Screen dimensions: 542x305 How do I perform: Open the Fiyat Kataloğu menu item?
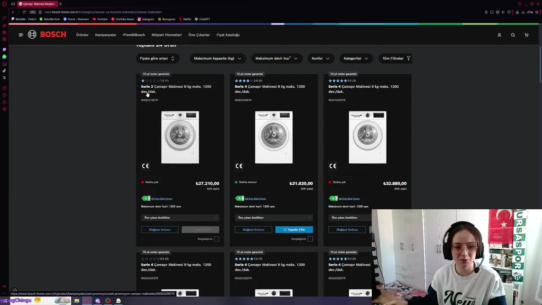click(x=228, y=35)
